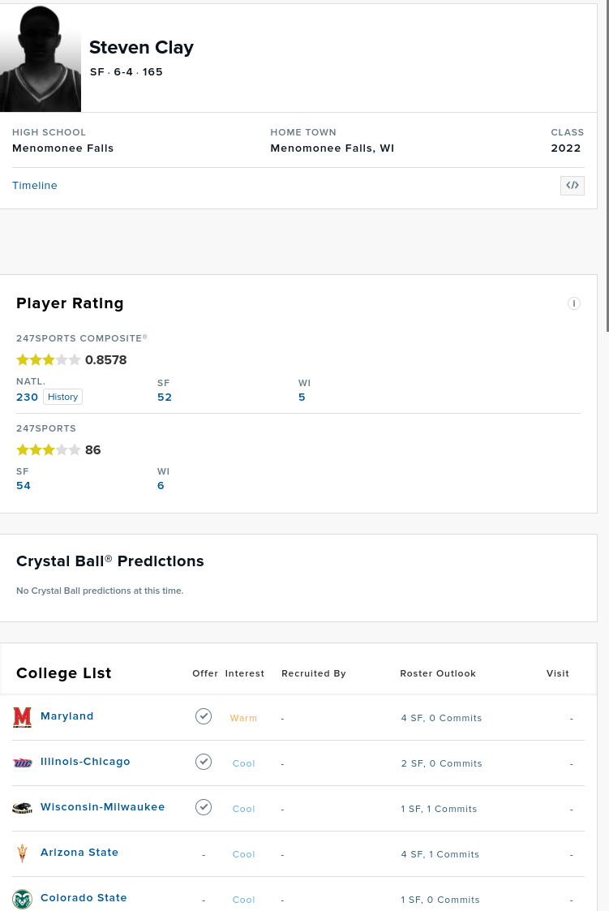
Task: Click Wisconsin-Milwaukee offer checkmark icon
Action: (204, 807)
